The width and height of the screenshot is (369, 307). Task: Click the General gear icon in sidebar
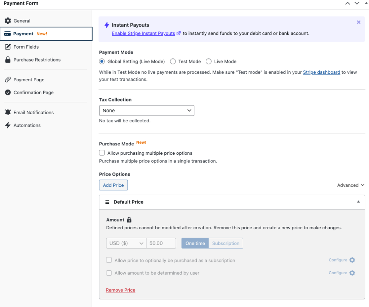[x=8, y=21]
